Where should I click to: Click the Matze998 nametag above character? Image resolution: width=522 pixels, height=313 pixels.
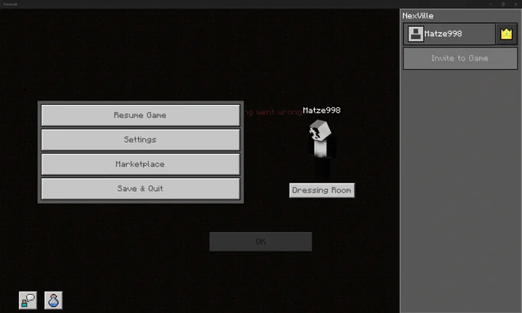(x=322, y=110)
